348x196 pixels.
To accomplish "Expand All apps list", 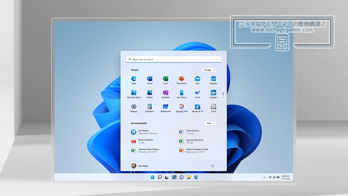I will click(209, 70).
